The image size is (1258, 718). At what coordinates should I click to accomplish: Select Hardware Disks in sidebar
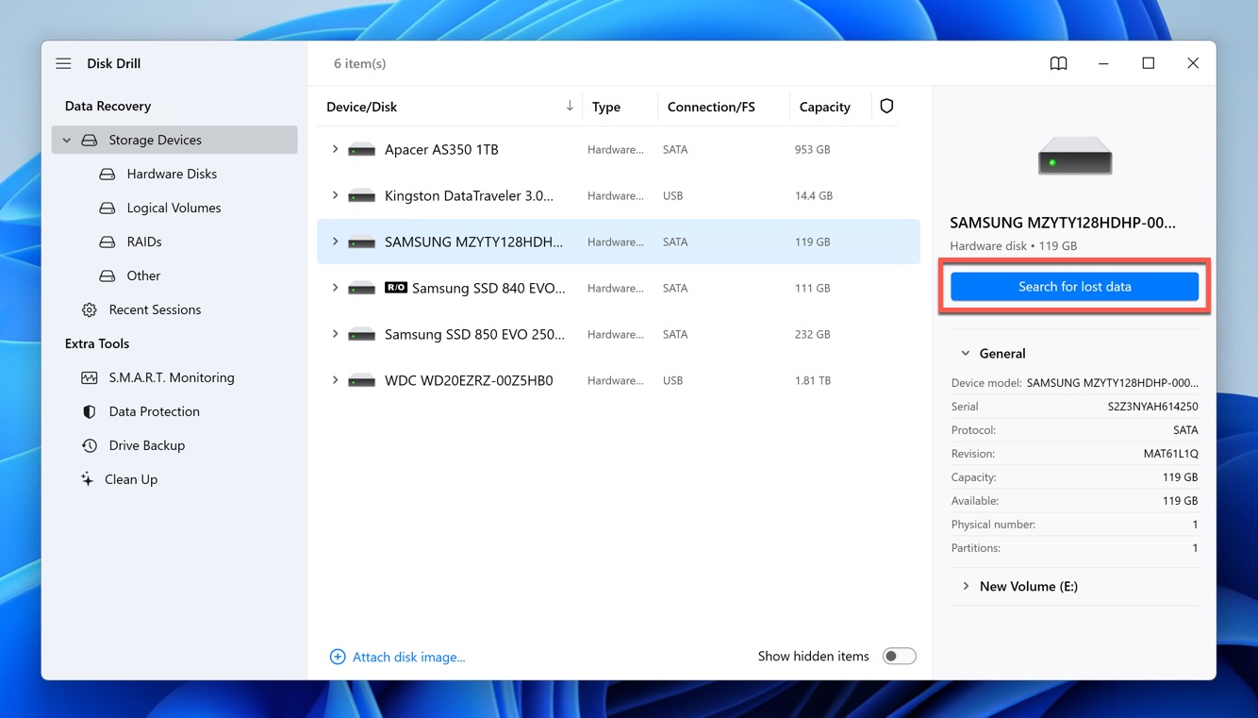(172, 174)
